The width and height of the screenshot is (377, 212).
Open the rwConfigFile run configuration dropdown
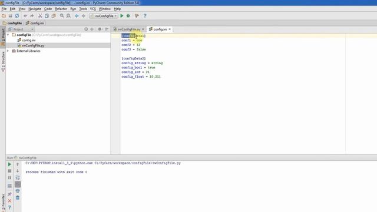[x=104, y=16]
